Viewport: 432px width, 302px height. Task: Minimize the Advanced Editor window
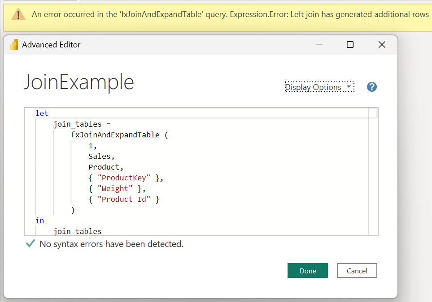pyautogui.click(x=319, y=45)
